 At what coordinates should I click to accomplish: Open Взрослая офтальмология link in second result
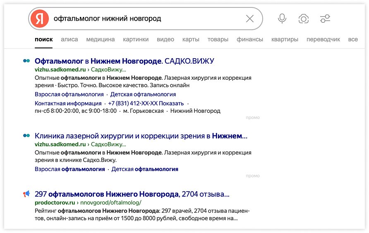70,169
